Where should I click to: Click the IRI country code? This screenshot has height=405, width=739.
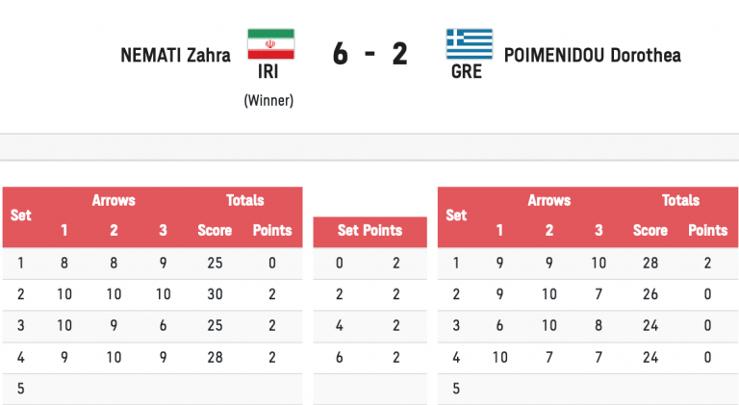(x=270, y=72)
